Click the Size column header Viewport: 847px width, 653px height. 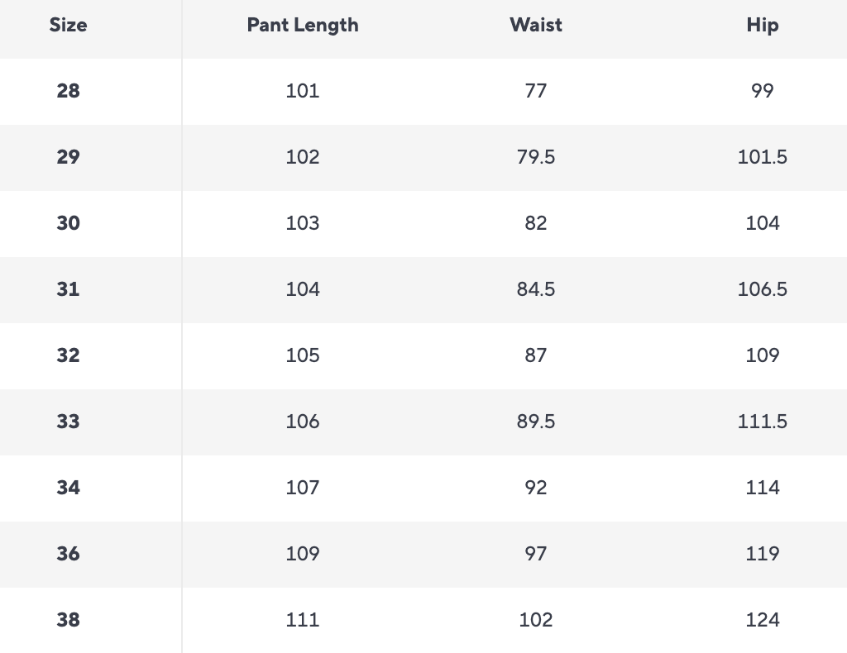[x=68, y=25]
